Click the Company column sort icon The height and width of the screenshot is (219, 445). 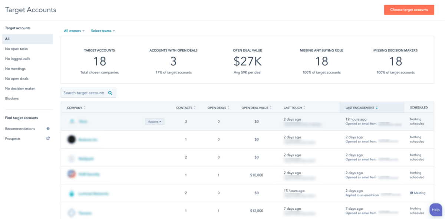(x=84, y=107)
